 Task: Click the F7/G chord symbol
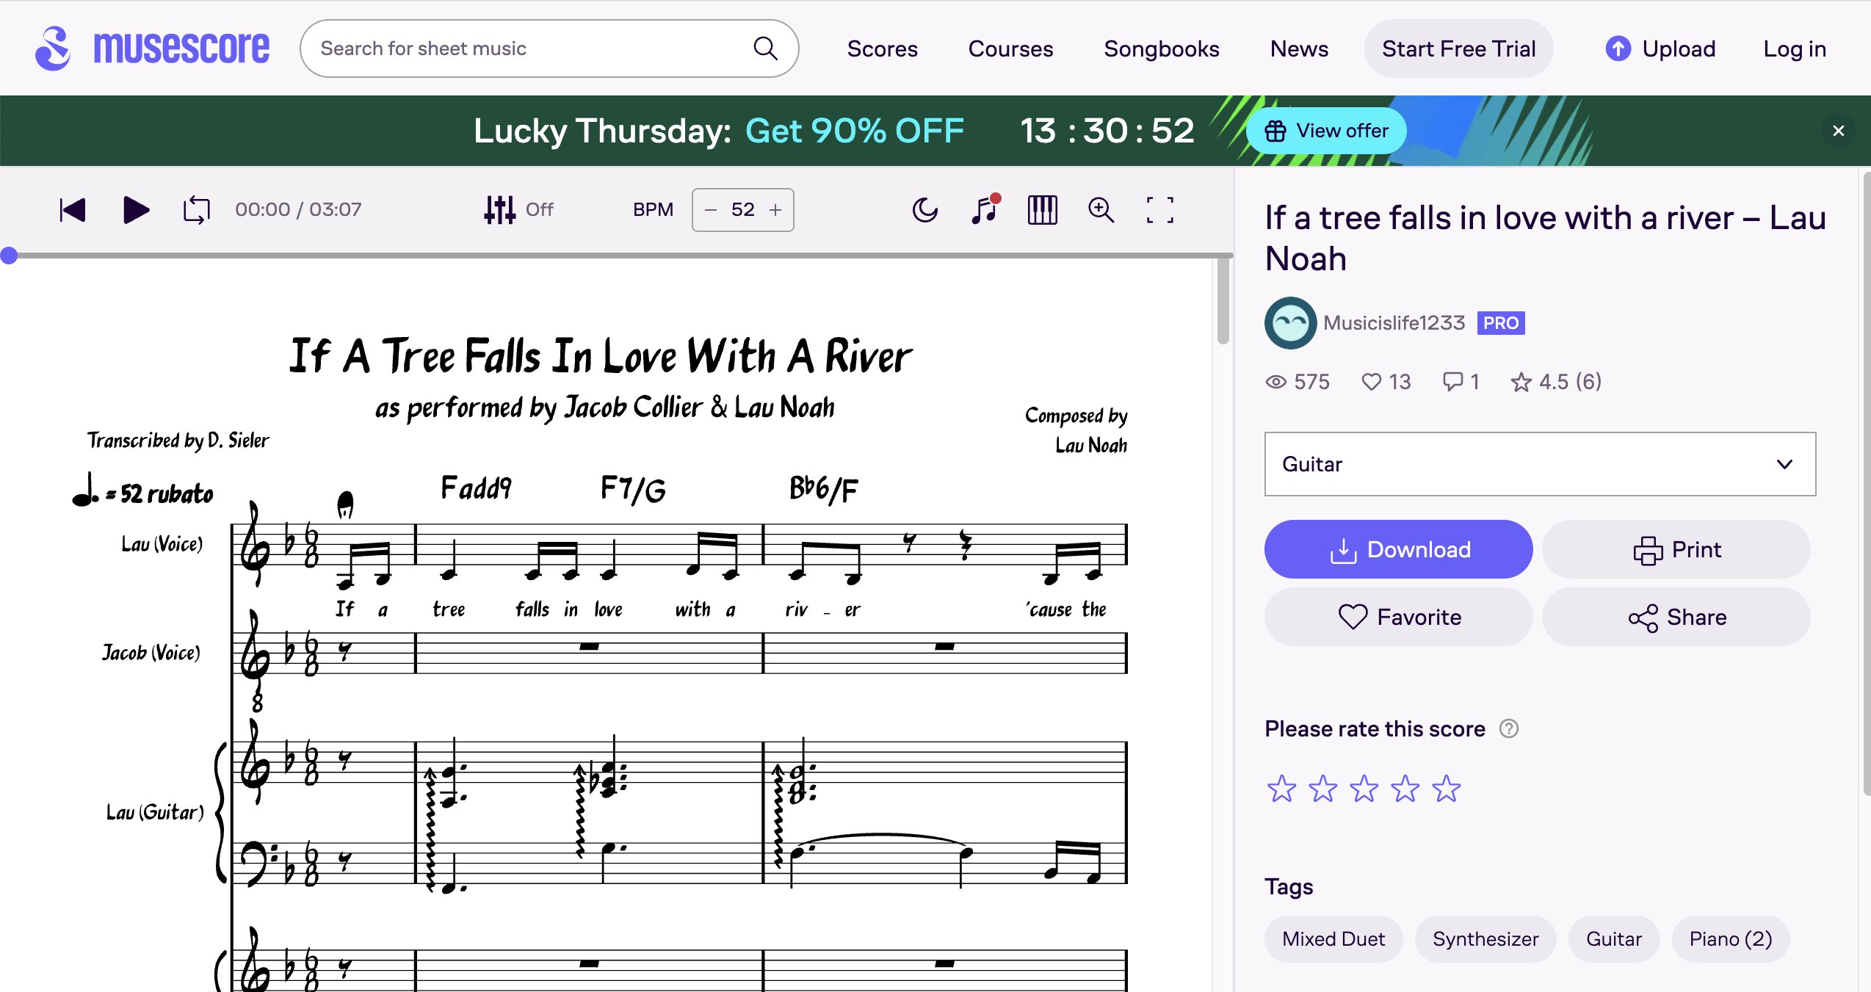coord(633,489)
